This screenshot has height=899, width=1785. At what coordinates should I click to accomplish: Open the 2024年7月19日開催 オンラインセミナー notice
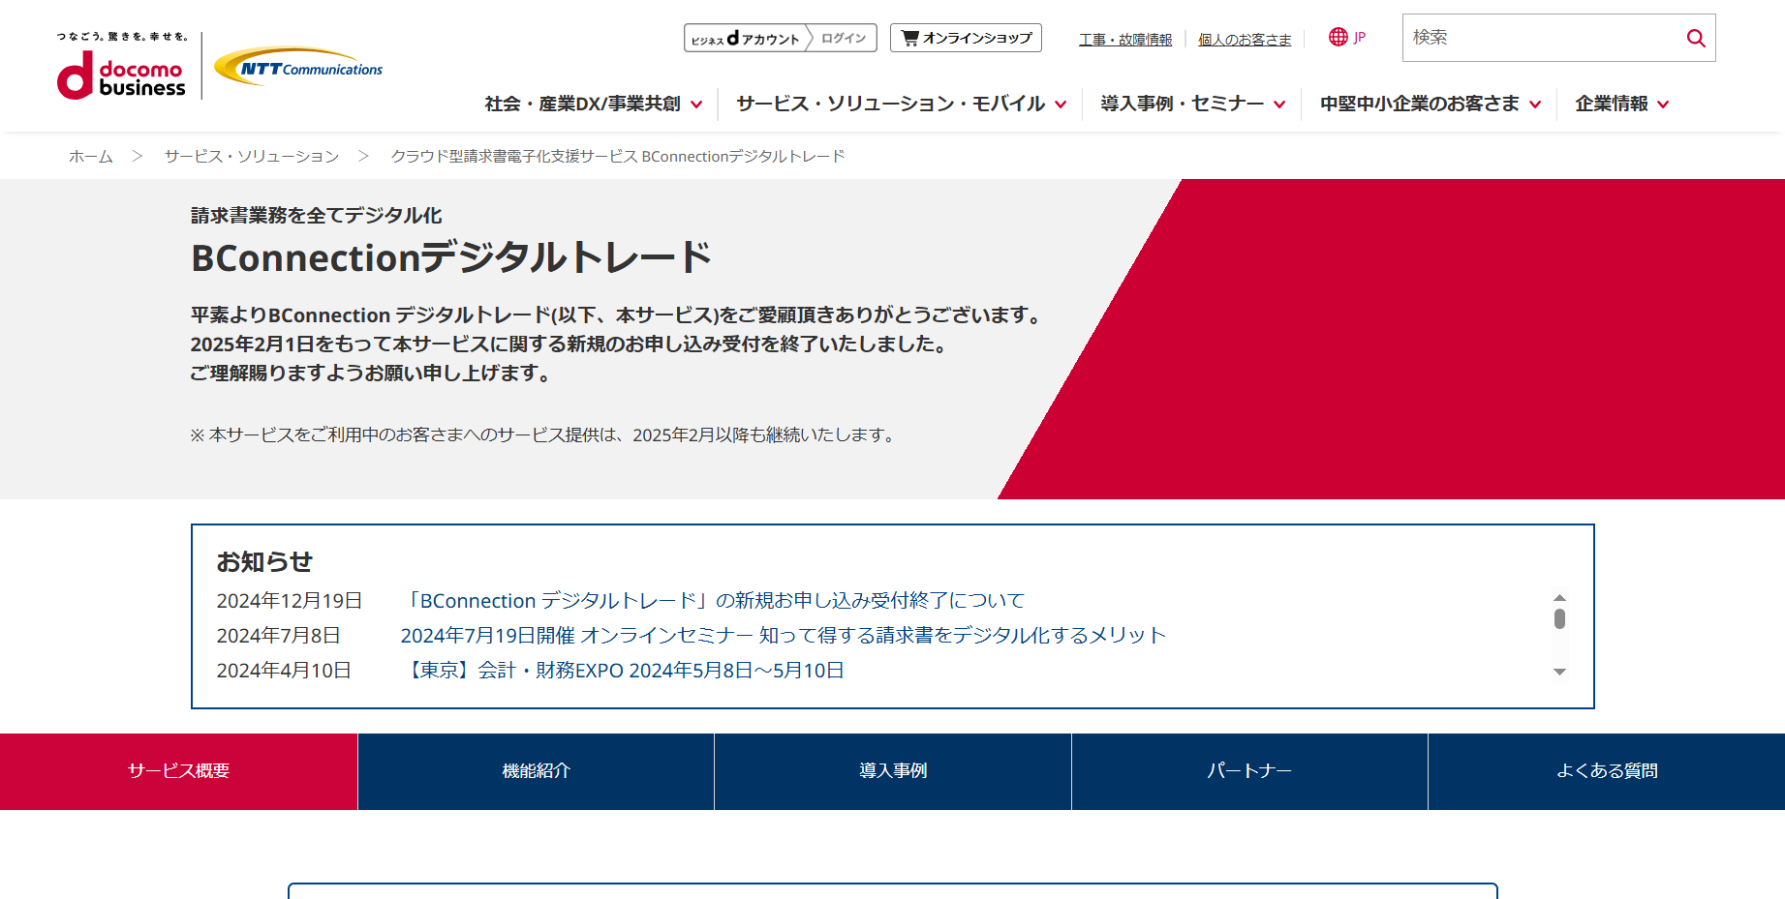(783, 635)
